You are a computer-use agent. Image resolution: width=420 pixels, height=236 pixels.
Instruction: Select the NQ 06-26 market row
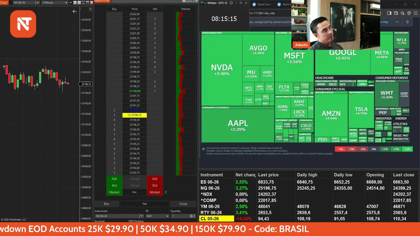pos(309,188)
